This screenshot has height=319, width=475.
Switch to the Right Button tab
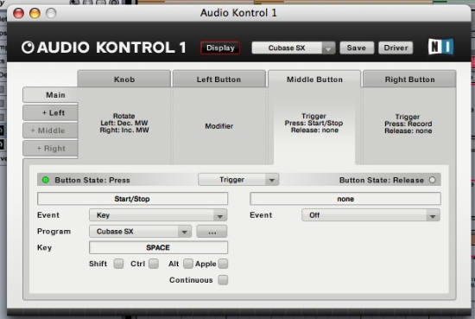[x=409, y=80]
